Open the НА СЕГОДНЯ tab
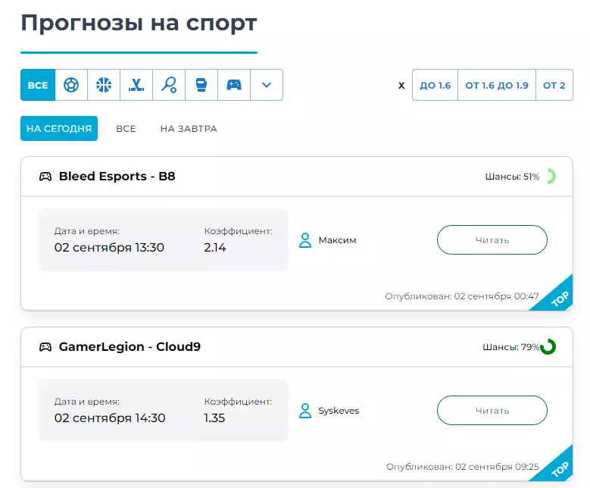 point(59,128)
